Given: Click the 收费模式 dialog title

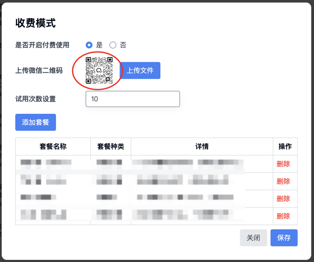Looking at the screenshot, I should tap(36, 23).
